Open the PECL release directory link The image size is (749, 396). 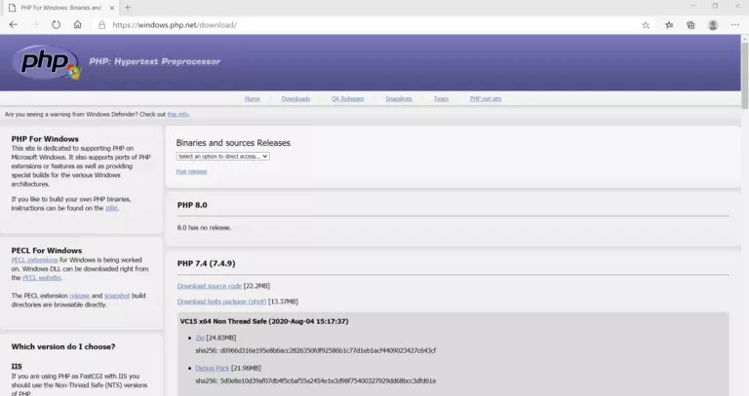[80, 296]
